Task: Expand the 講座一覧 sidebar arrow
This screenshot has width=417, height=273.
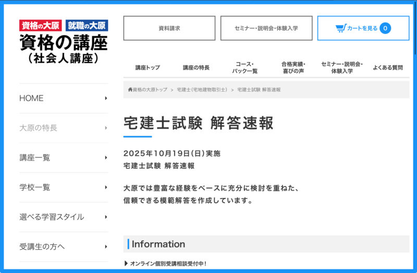Action: 106,157
